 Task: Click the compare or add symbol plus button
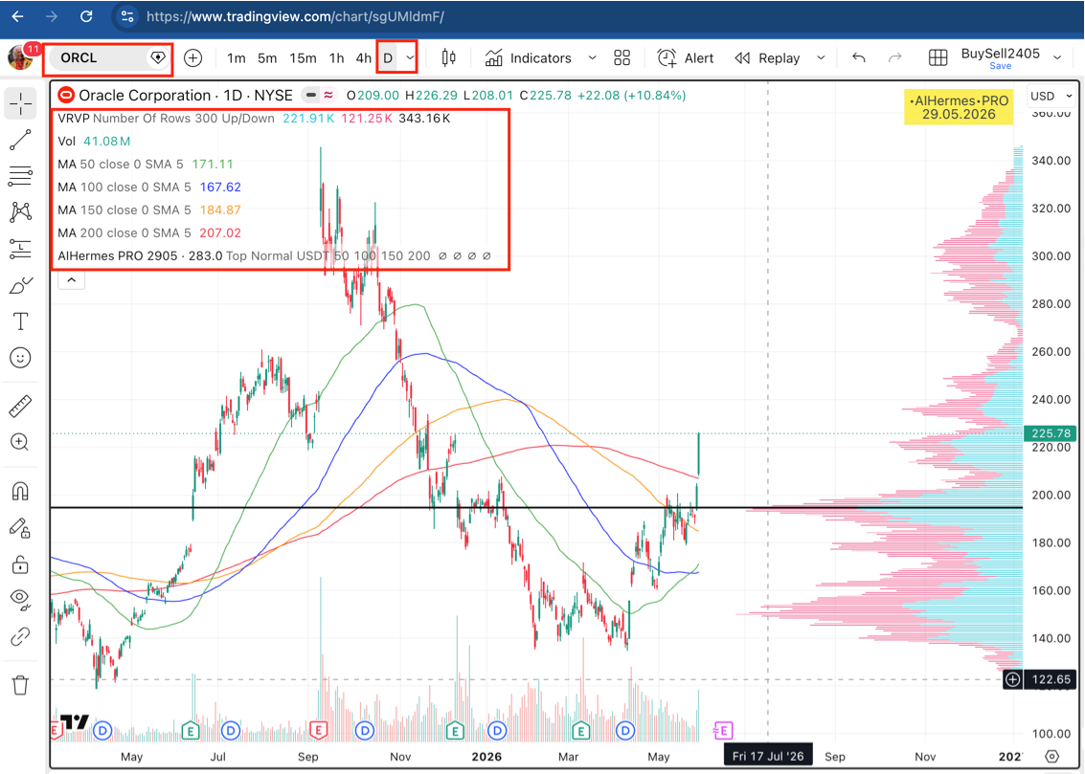pyautogui.click(x=193, y=58)
